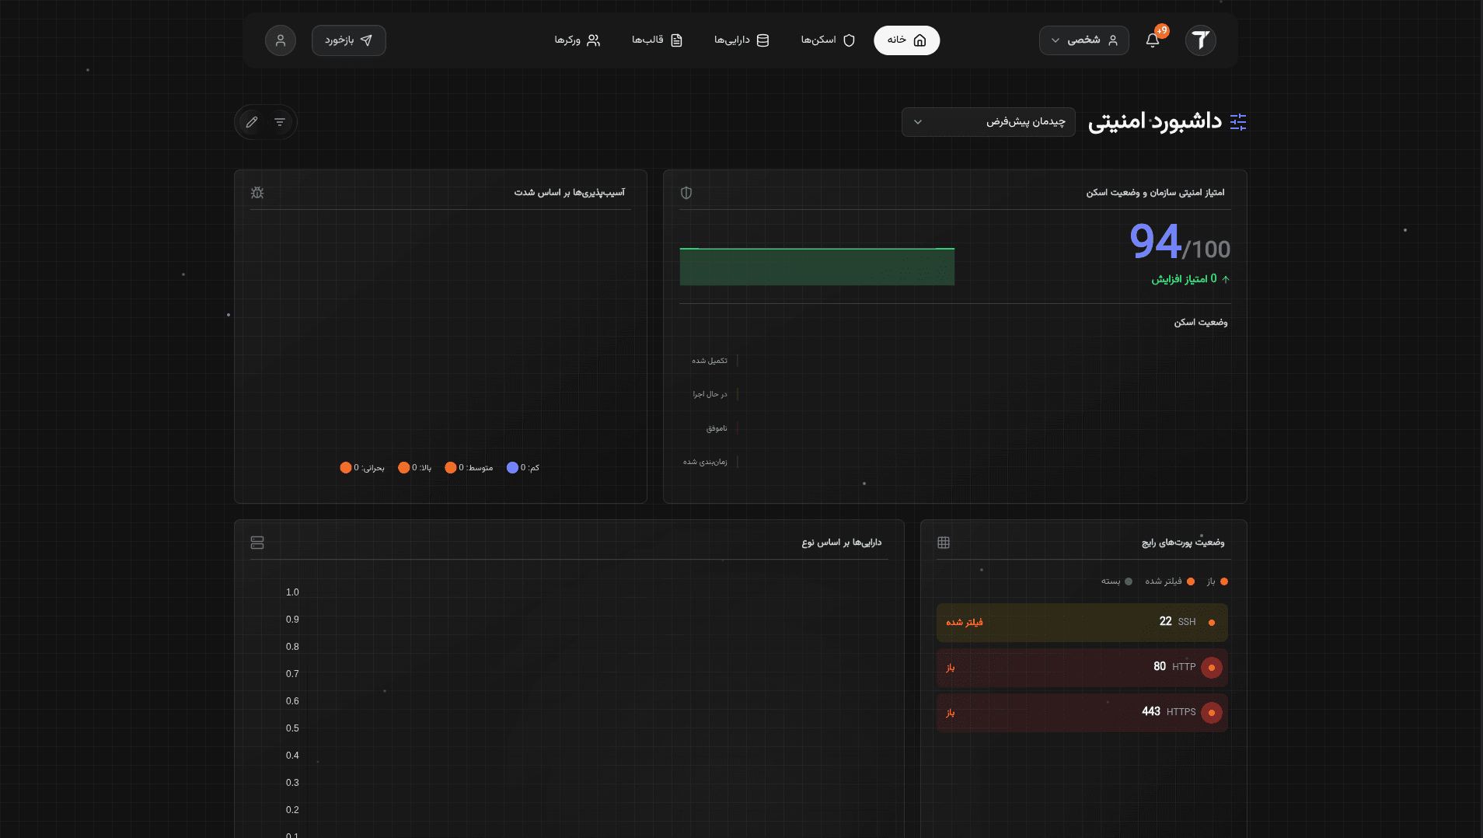
Task: Click the فیلتر شده filtered legend dot
Action: 1191,581
